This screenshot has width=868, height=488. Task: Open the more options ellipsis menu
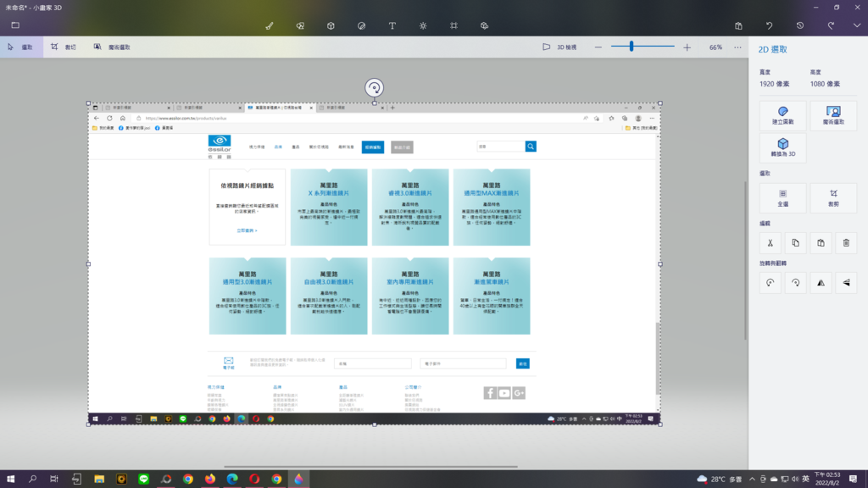(x=738, y=47)
